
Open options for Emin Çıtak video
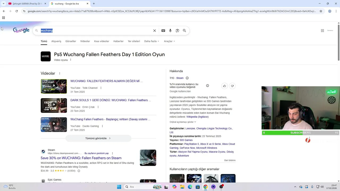pos(98,107)
